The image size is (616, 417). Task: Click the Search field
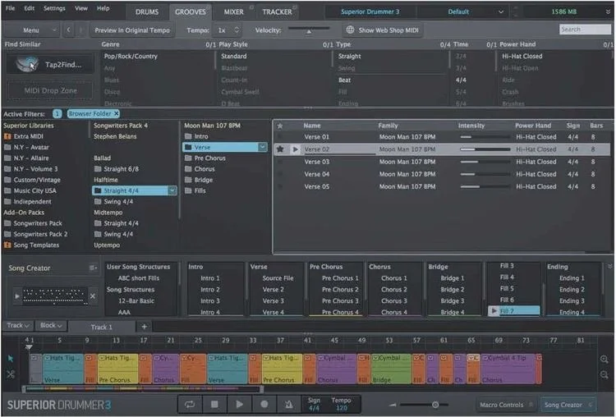[585, 29]
